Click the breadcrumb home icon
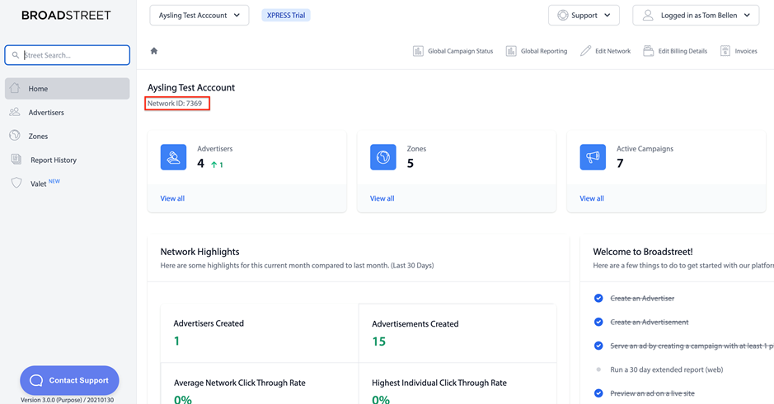Screen dimensions: 774x404 coord(154,51)
